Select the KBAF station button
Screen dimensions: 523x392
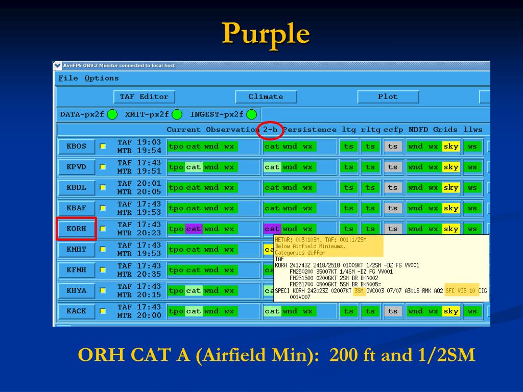tap(77, 208)
